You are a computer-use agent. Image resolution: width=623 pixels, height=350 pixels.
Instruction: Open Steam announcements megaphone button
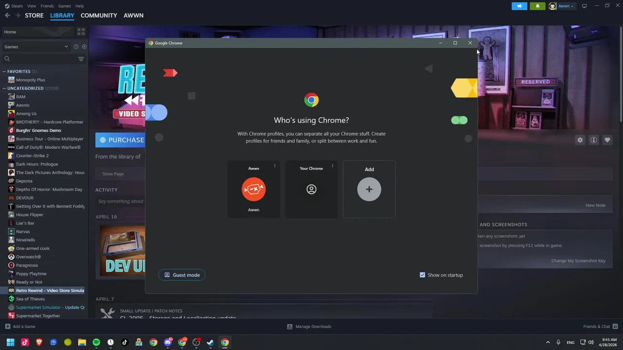[519, 6]
